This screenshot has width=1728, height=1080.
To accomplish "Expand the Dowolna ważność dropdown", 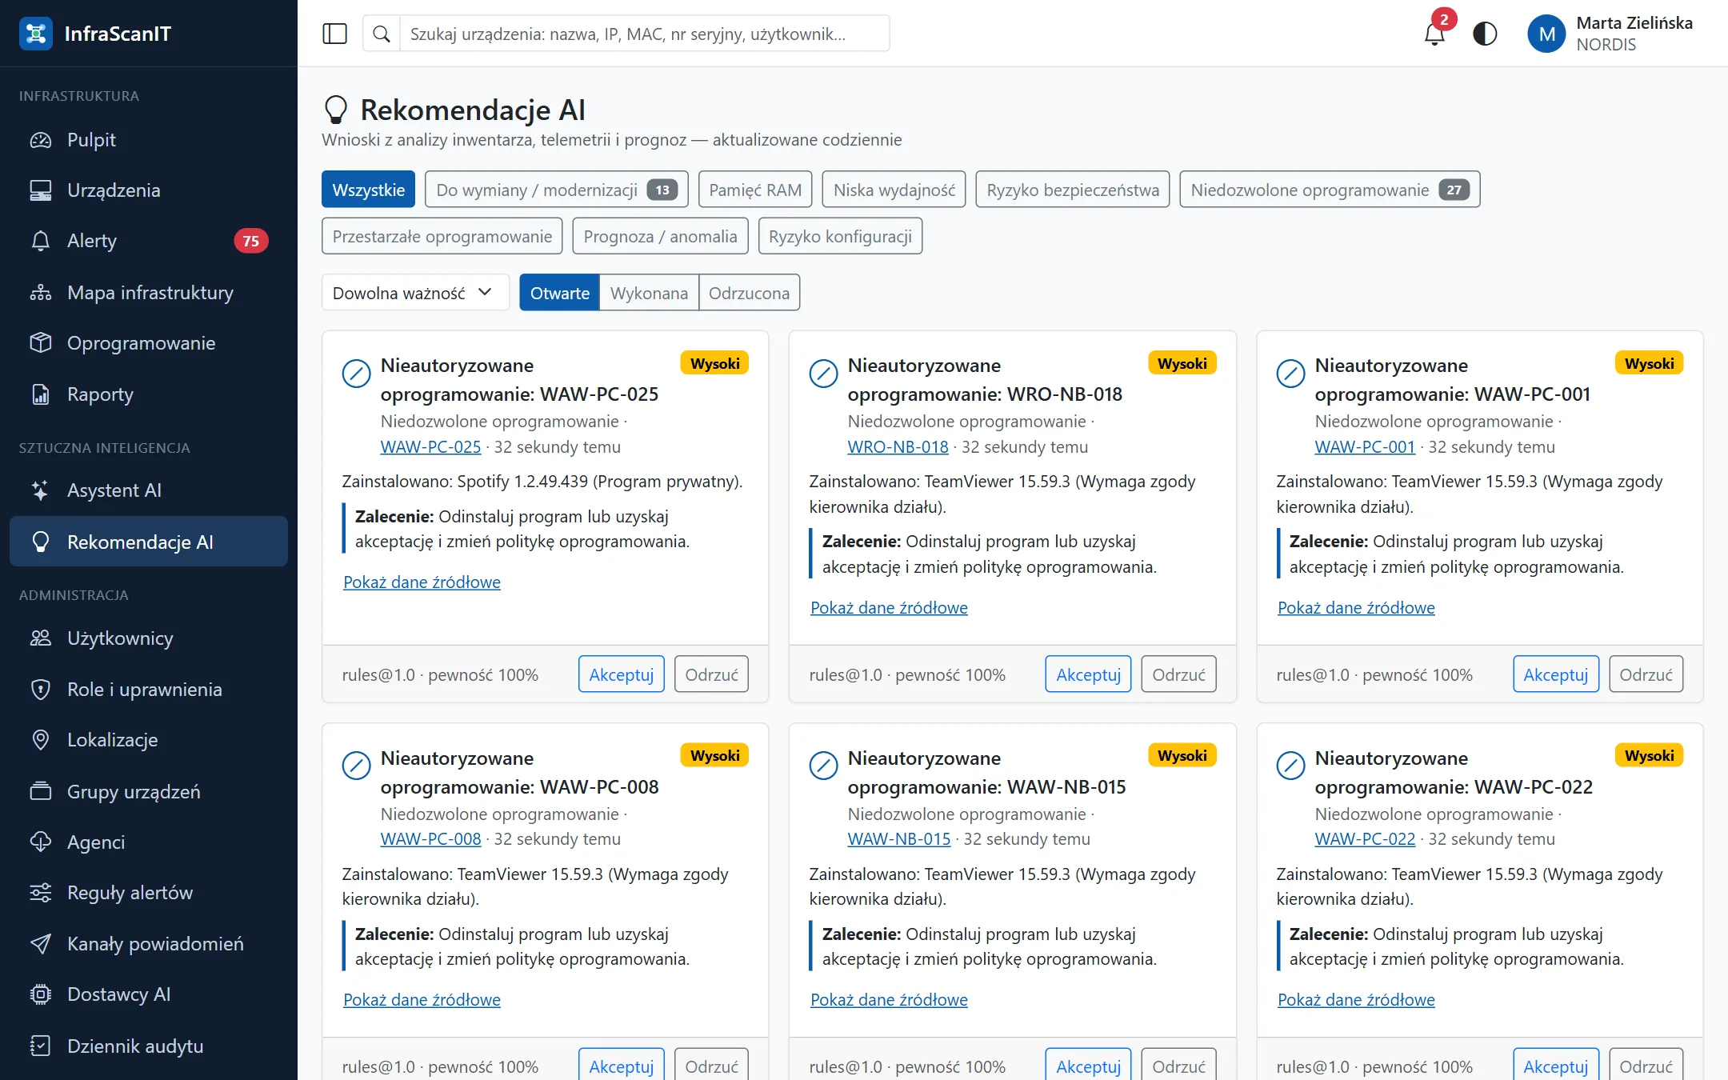I will click(415, 293).
